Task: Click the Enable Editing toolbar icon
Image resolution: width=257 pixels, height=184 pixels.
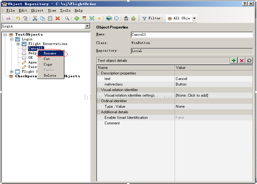Action: point(8,18)
